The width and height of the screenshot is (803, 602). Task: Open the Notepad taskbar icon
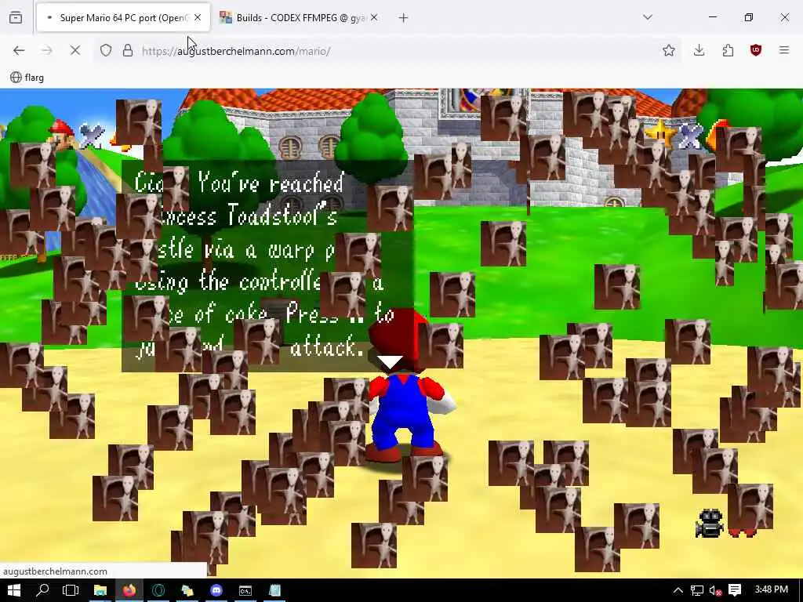pos(274,590)
